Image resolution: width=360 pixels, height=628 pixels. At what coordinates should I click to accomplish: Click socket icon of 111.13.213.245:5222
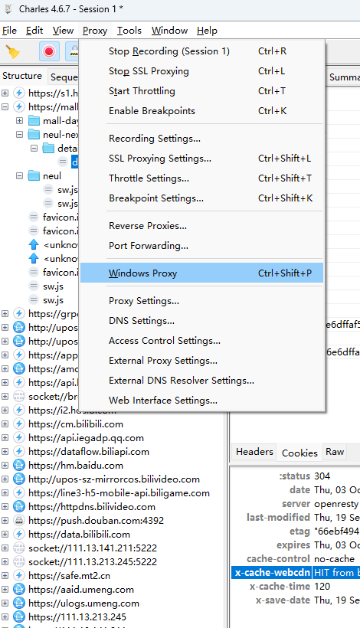(x=19, y=561)
